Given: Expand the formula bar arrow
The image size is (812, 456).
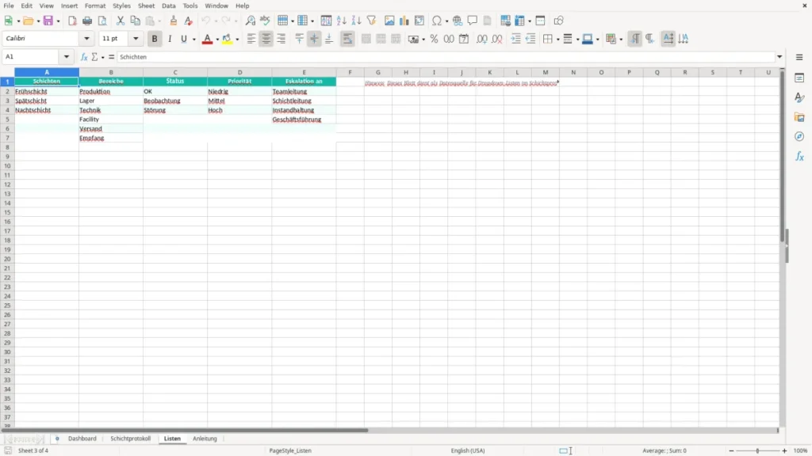Looking at the screenshot, I should coord(779,57).
